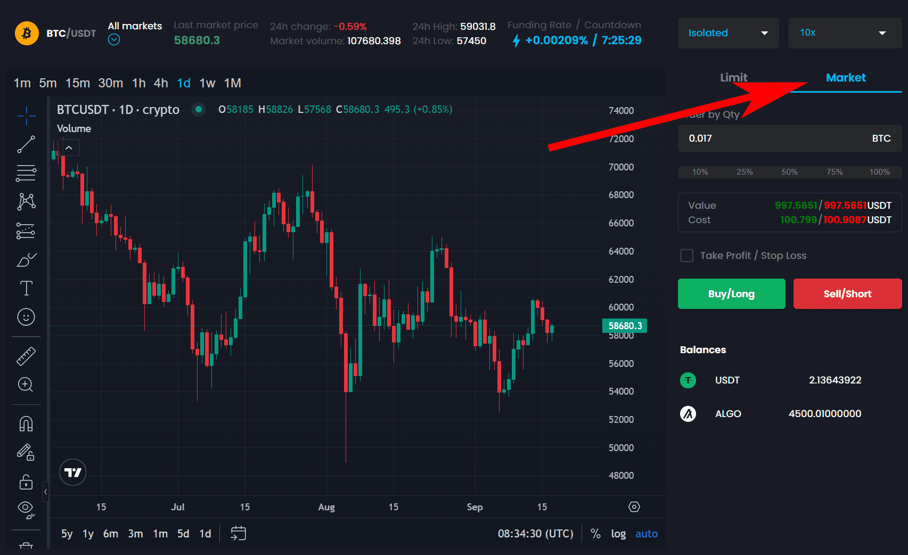908x555 pixels.
Task: Activate the zoom in tool
Action: [x=26, y=385]
